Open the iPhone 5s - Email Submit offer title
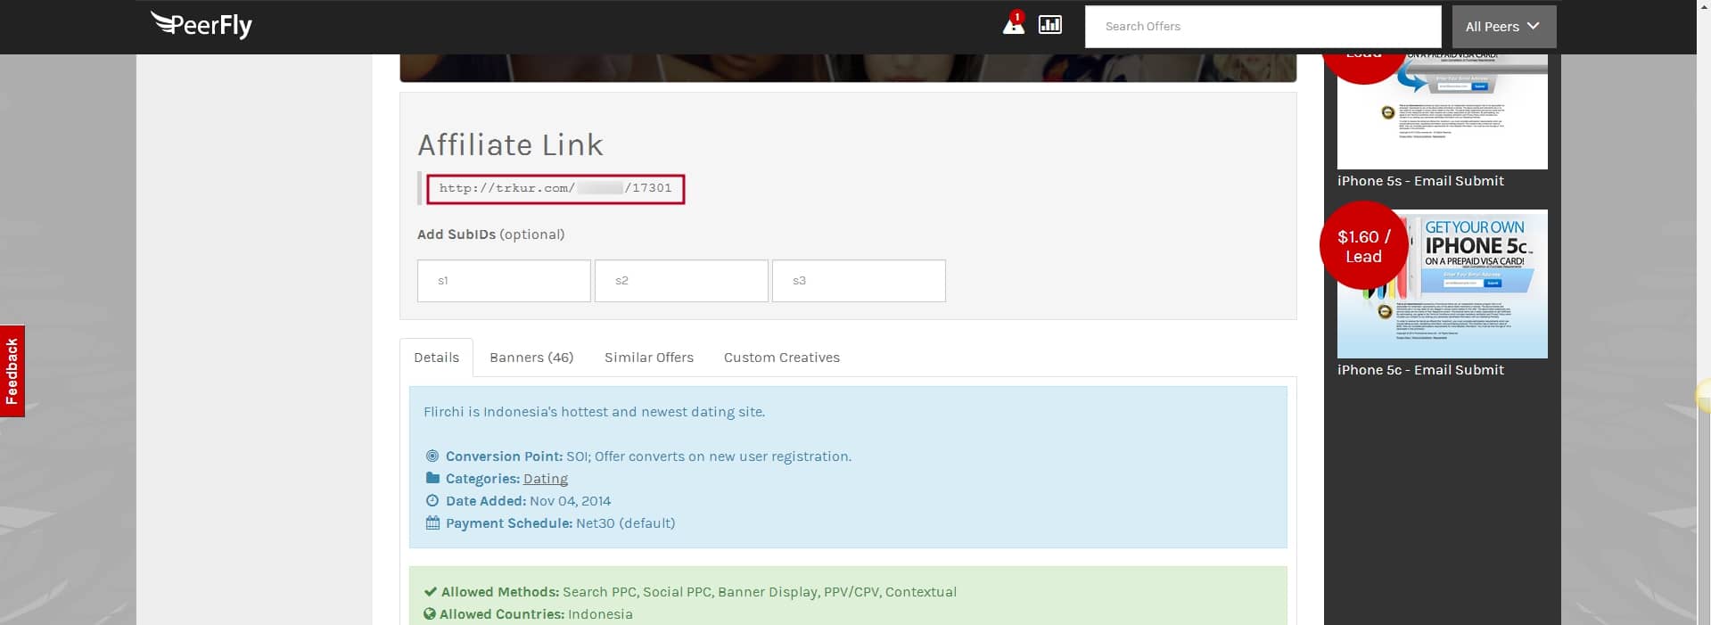Image resolution: width=1711 pixels, height=625 pixels. [1420, 181]
